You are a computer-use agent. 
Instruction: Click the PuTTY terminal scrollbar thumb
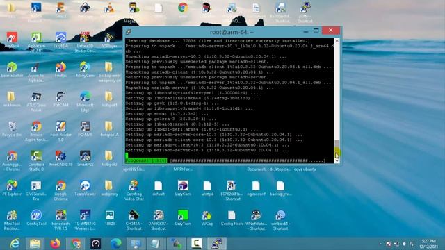coord(337,148)
